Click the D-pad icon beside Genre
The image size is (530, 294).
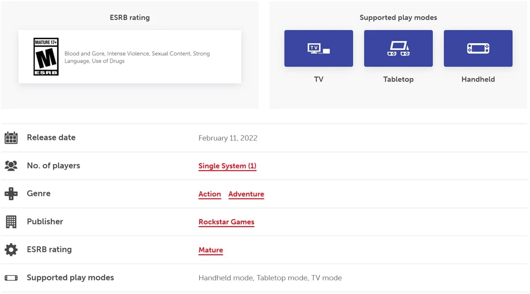(11, 194)
